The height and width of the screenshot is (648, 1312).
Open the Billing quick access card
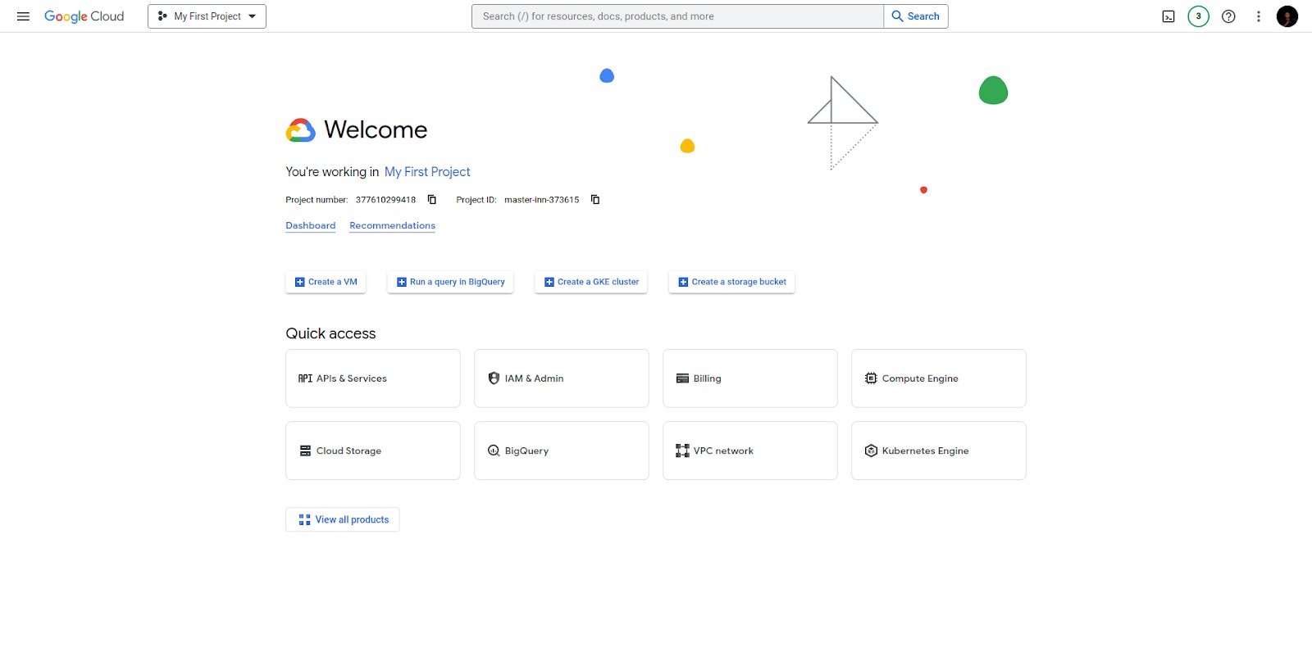pos(750,378)
